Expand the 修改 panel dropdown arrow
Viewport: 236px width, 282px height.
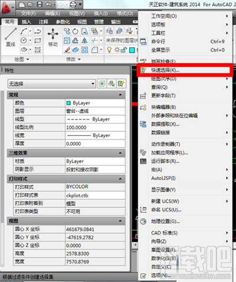click(79, 59)
